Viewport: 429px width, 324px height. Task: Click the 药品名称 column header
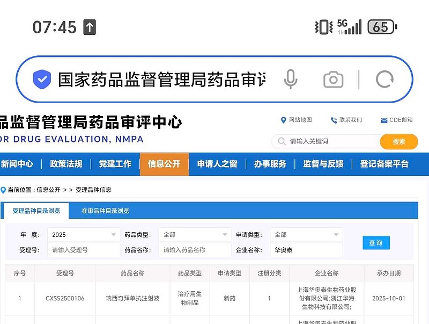pos(132,273)
